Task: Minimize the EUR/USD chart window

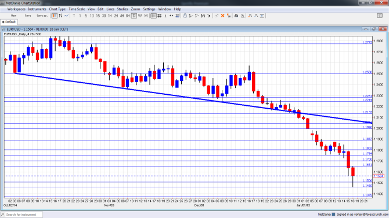Action: [x=366, y=29]
